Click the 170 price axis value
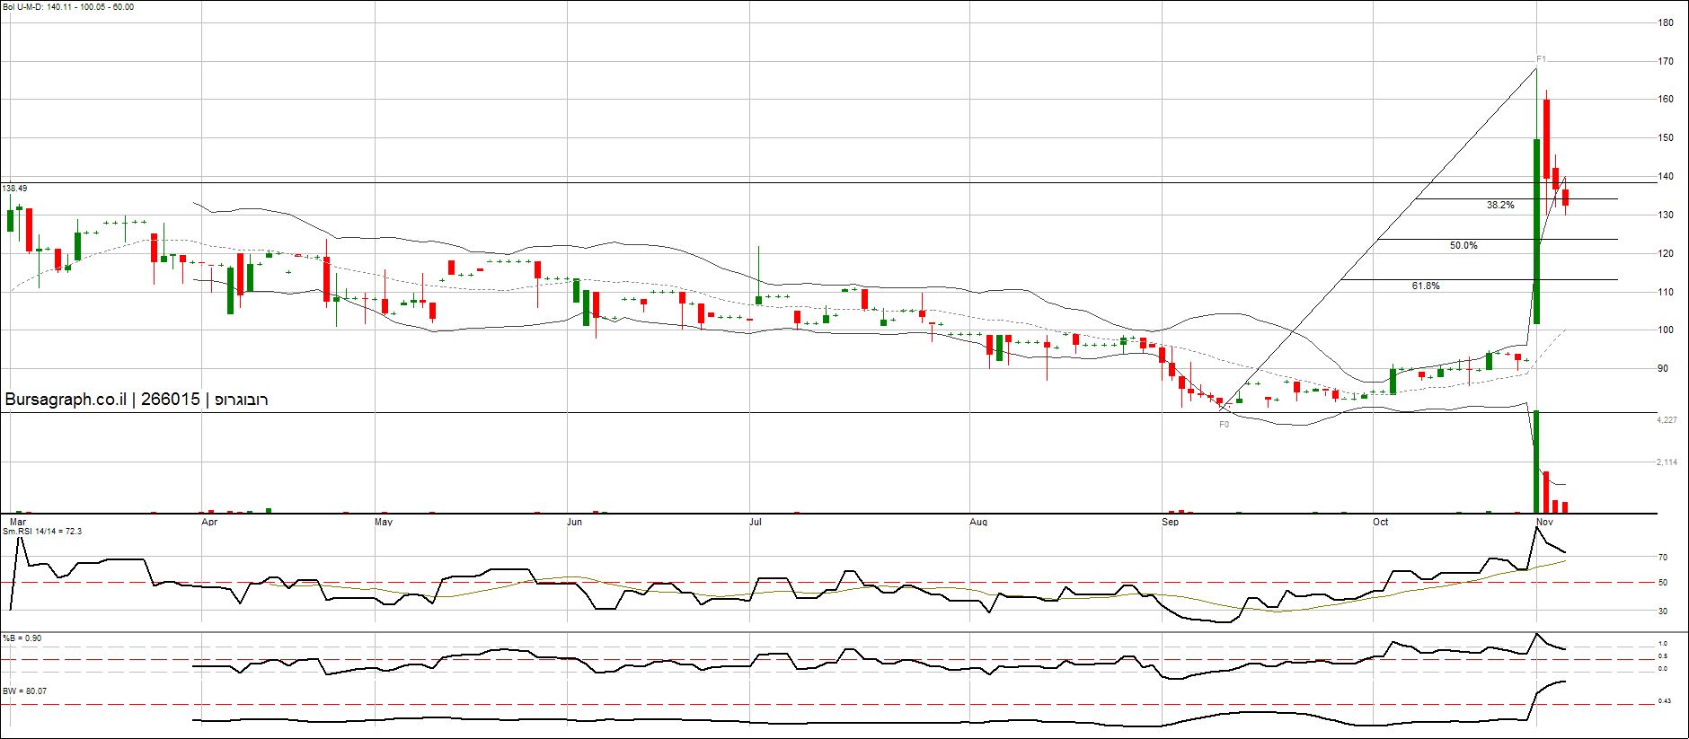The height and width of the screenshot is (739, 1689). coord(1665,62)
